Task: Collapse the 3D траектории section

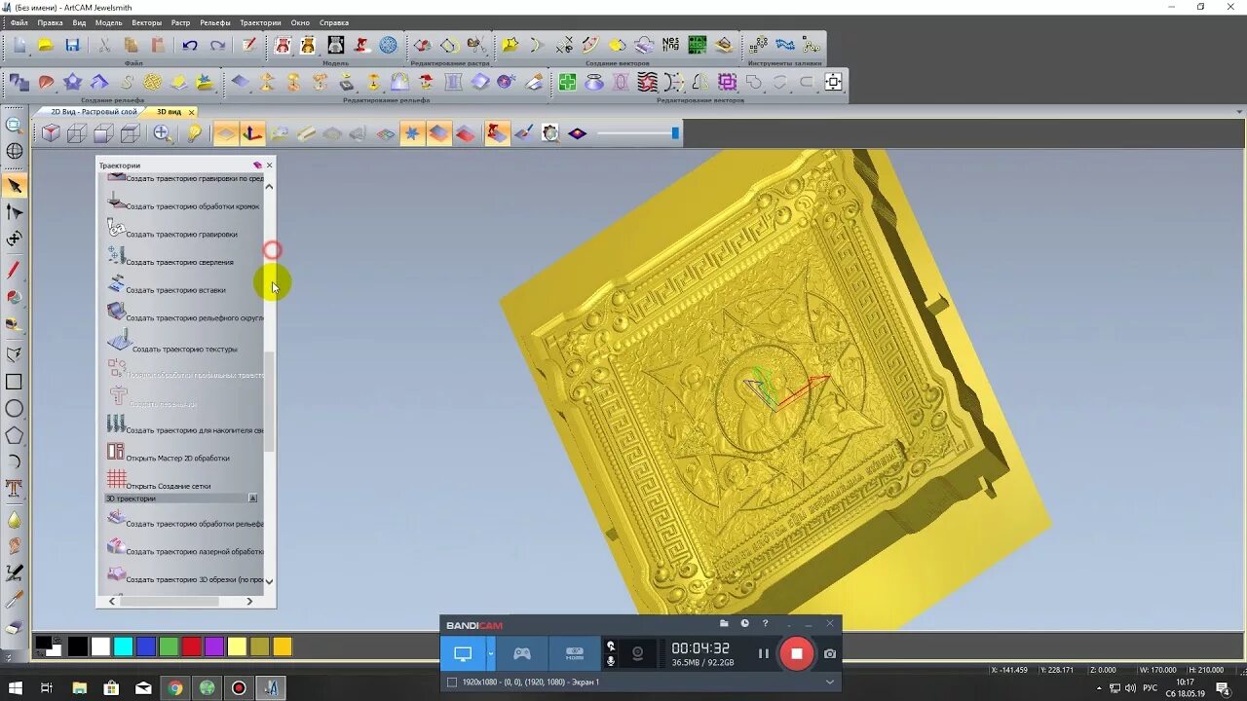Action: (252, 498)
